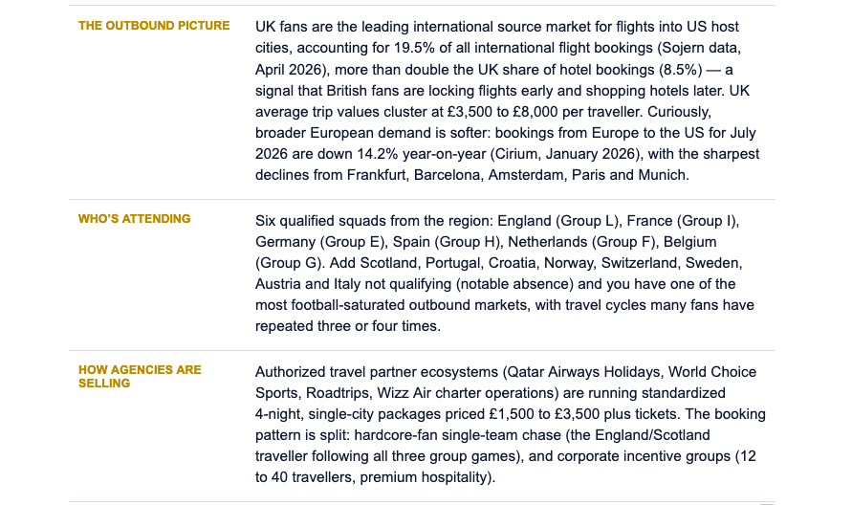The height and width of the screenshot is (505, 852).
Task: Click the "(notable absence)" phrase
Action: [515, 284]
